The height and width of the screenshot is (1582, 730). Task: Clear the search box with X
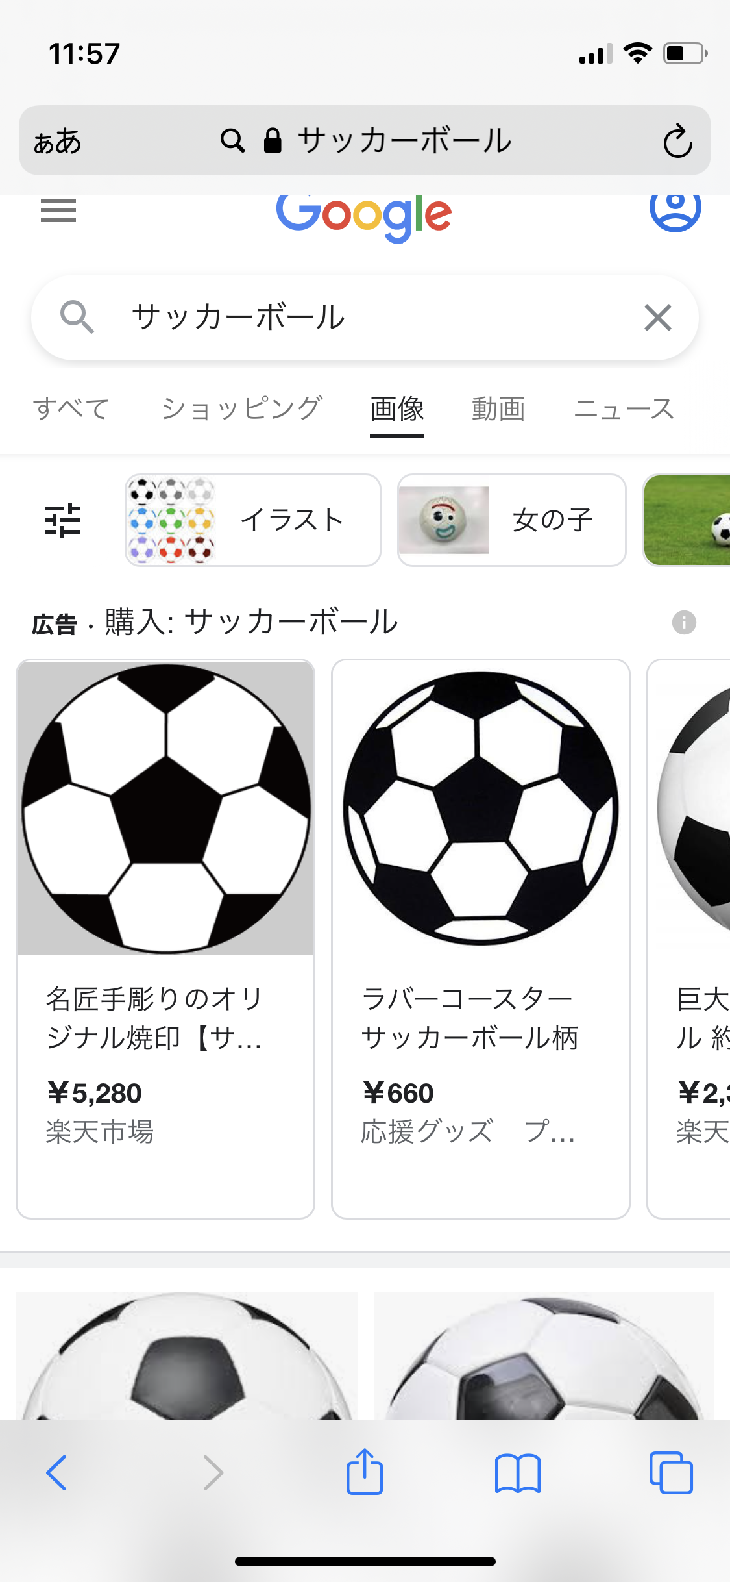657,318
